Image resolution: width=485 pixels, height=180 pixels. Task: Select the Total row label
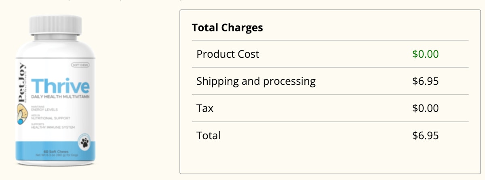point(209,135)
